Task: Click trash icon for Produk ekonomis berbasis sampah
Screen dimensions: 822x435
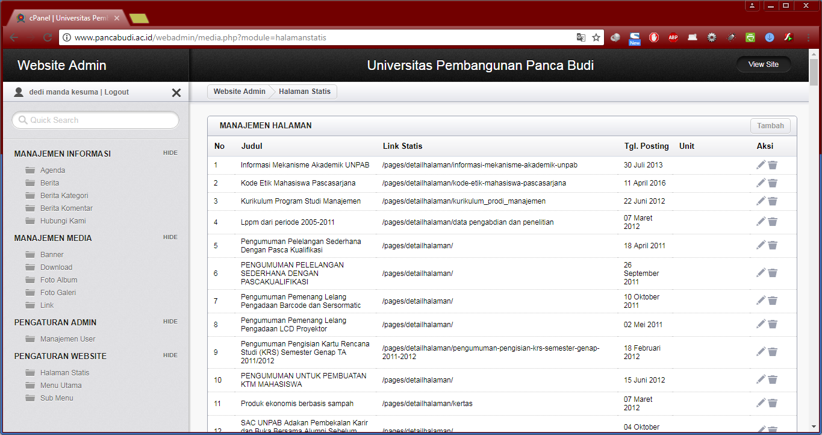Action: [x=773, y=404]
